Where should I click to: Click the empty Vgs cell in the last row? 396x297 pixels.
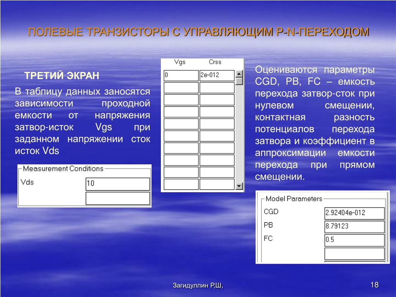(x=181, y=184)
